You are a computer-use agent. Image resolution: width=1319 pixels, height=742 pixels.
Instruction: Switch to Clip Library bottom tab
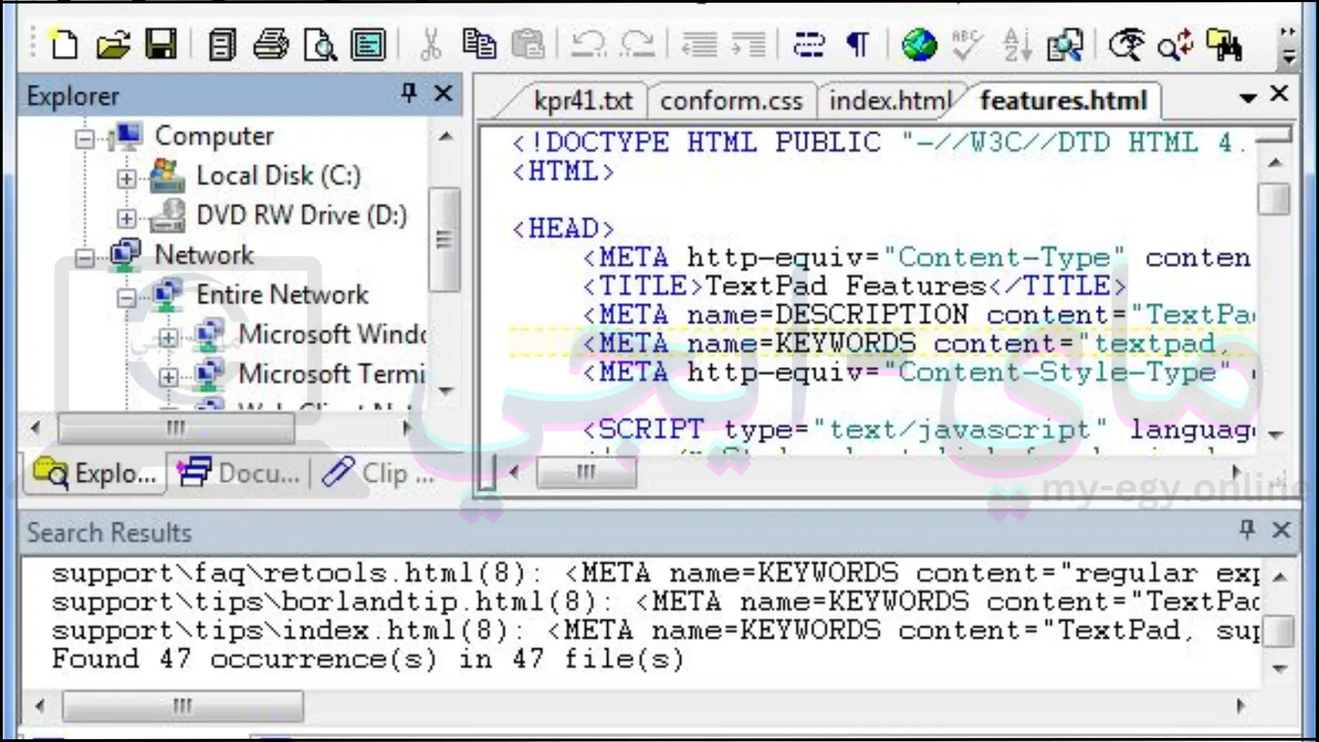[x=378, y=473]
